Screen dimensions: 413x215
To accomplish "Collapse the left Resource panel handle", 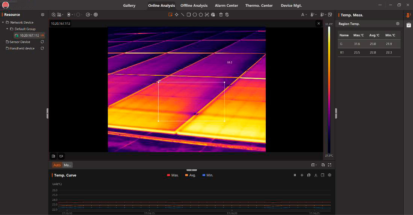I will 47,113.
